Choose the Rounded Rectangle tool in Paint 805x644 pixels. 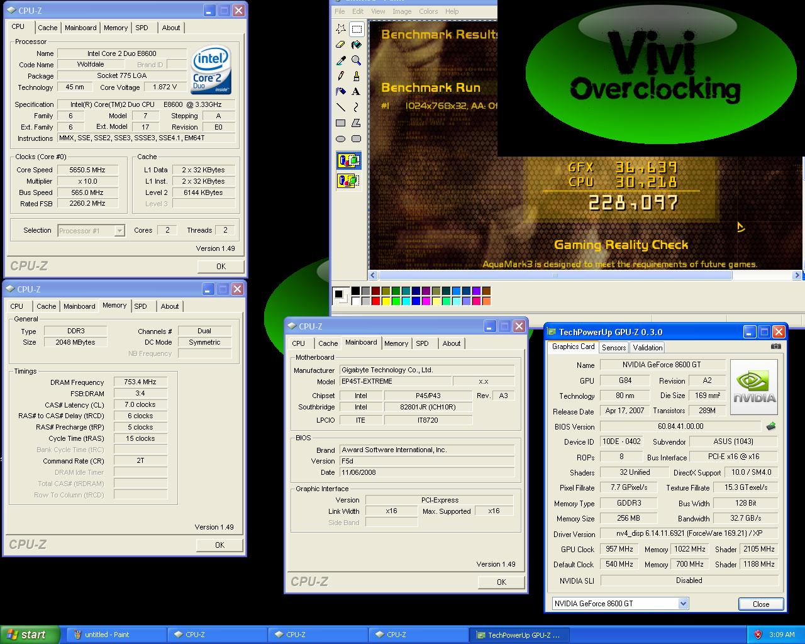point(357,139)
